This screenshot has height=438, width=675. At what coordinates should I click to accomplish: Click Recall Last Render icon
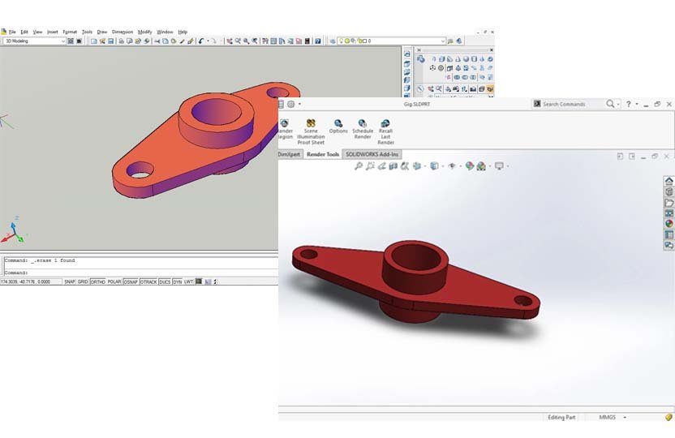tap(385, 123)
